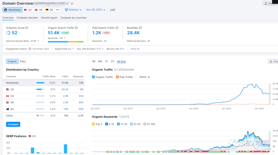Click the US traffic share bar
Screen dimensions: 278x155
point(40,89)
